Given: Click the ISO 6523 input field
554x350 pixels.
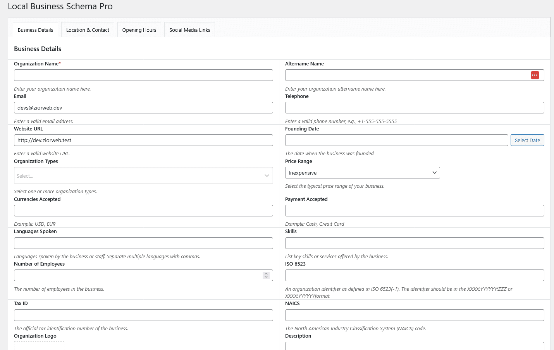Looking at the screenshot, I should click(x=415, y=275).
